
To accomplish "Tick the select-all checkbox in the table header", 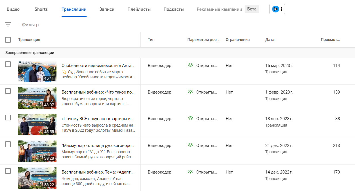I will [x=8, y=40].
